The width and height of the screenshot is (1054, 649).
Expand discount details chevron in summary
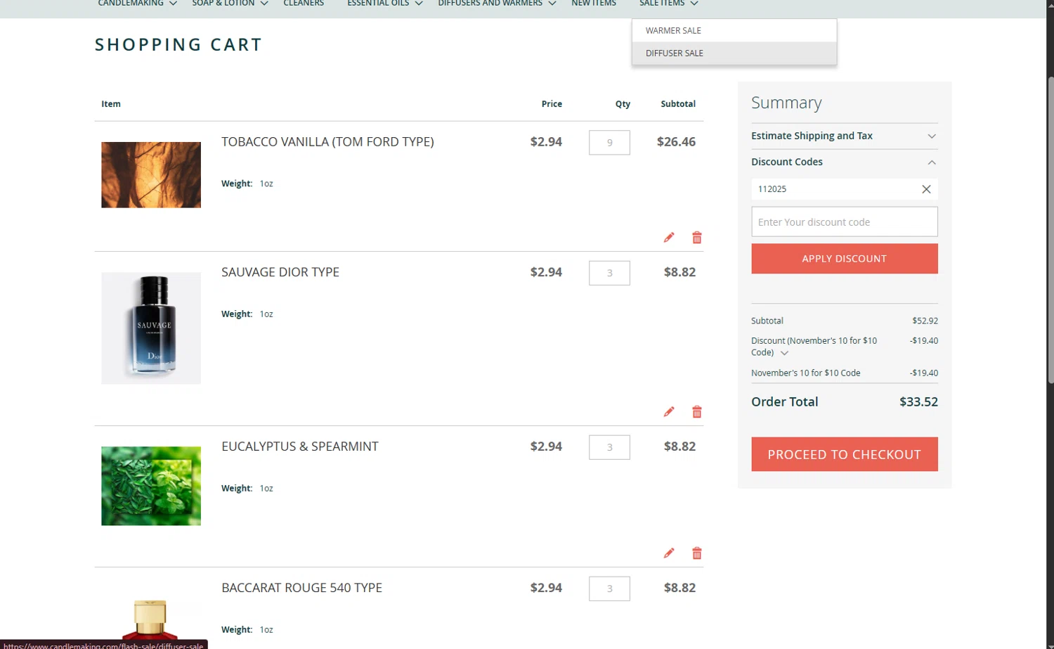(784, 353)
